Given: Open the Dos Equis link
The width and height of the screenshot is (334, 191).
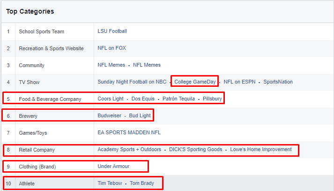Looking at the screenshot, I should coord(143,99).
